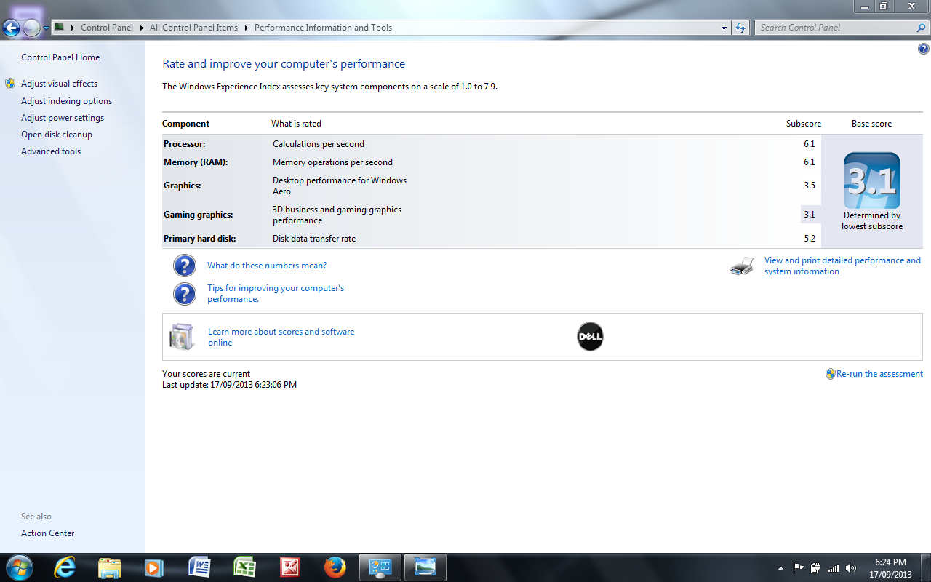The width and height of the screenshot is (931, 582).
Task: Click the Action Center flag tray icon
Action: click(799, 568)
